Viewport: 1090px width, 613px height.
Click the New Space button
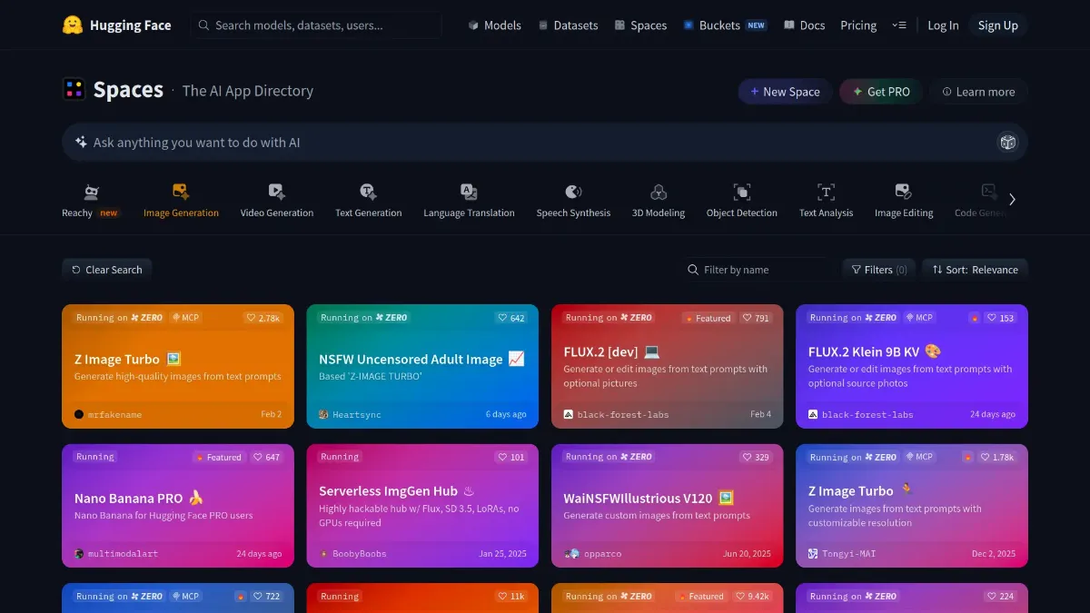pyautogui.click(x=784, y=92)
